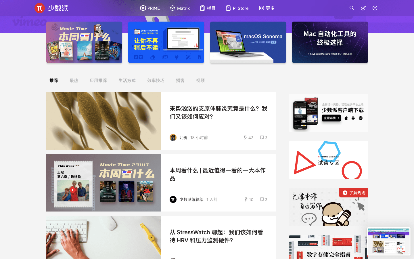
Task: Switch to the 应用推荐 tab
Action: pyautogui.click(x=98, y=81)
